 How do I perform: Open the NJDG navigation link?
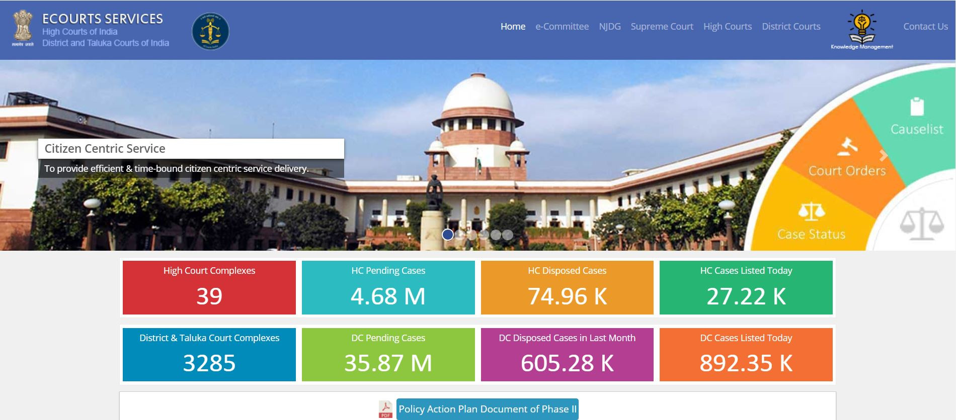click(609, 27)
